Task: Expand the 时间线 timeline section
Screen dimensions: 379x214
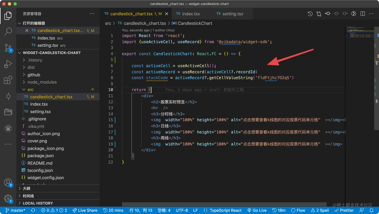Action: [x=58, y=196]
